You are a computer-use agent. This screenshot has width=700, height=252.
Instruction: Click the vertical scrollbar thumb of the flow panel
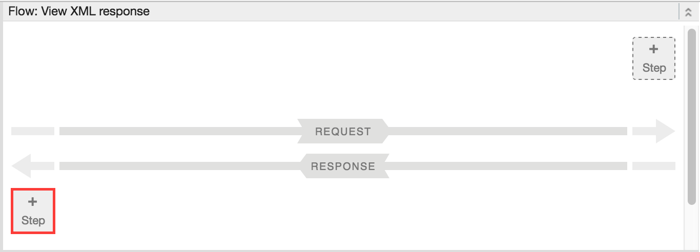(692, 115)
